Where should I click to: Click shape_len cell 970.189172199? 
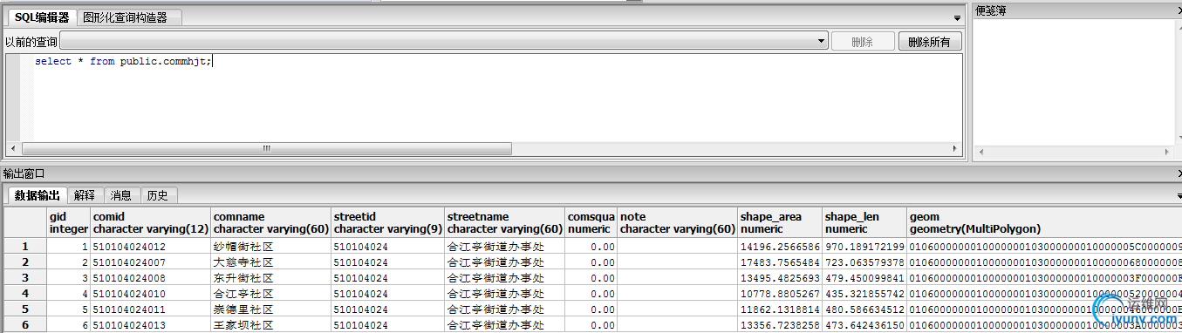pos(864,246)
